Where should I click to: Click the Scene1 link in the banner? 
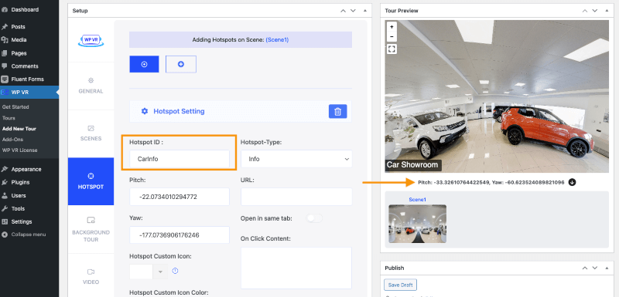point(277,40)
